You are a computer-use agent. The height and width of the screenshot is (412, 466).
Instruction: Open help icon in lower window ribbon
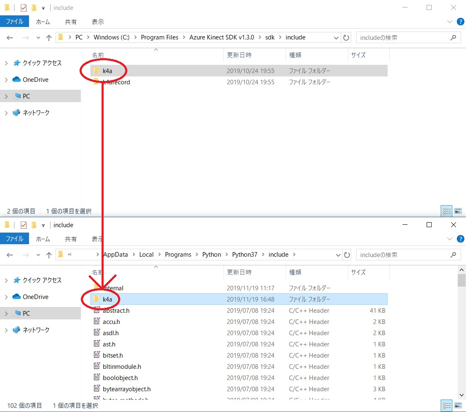point(460,239)
